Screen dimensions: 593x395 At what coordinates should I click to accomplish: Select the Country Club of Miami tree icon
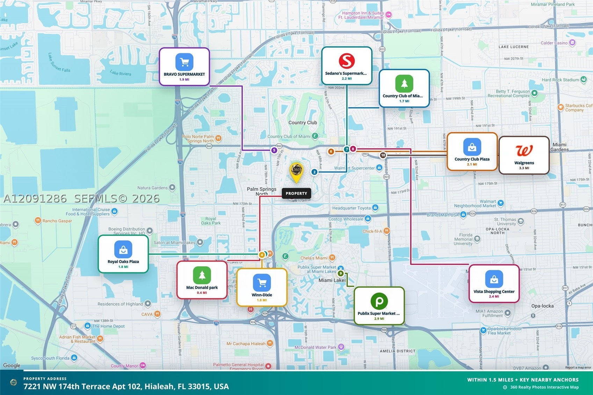pos(404,83)
